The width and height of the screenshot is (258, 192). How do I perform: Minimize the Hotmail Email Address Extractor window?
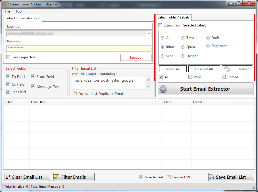tap(231, 3)
